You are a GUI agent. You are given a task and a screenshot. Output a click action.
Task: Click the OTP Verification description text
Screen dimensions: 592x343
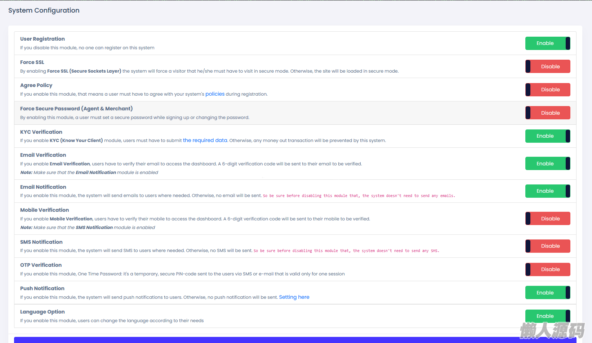coord(182,274)
